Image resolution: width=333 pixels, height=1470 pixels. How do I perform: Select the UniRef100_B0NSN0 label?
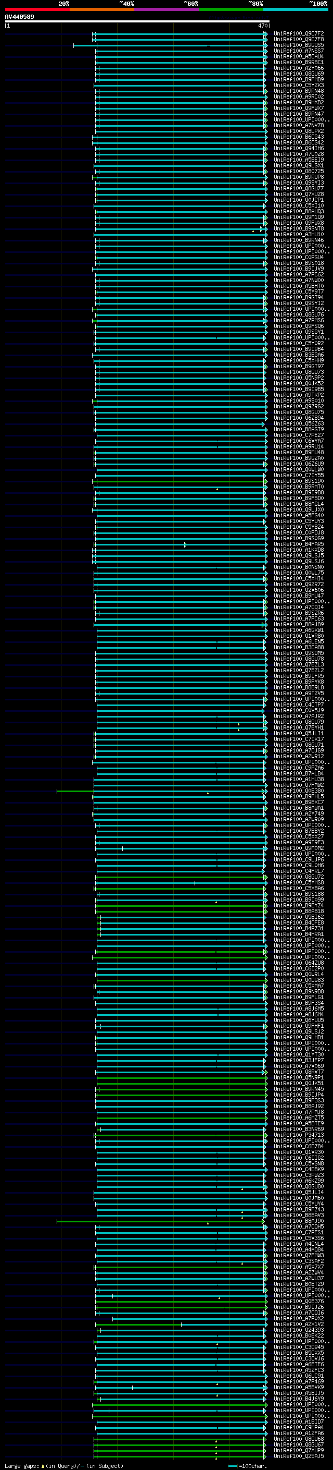tap(299, 567)
